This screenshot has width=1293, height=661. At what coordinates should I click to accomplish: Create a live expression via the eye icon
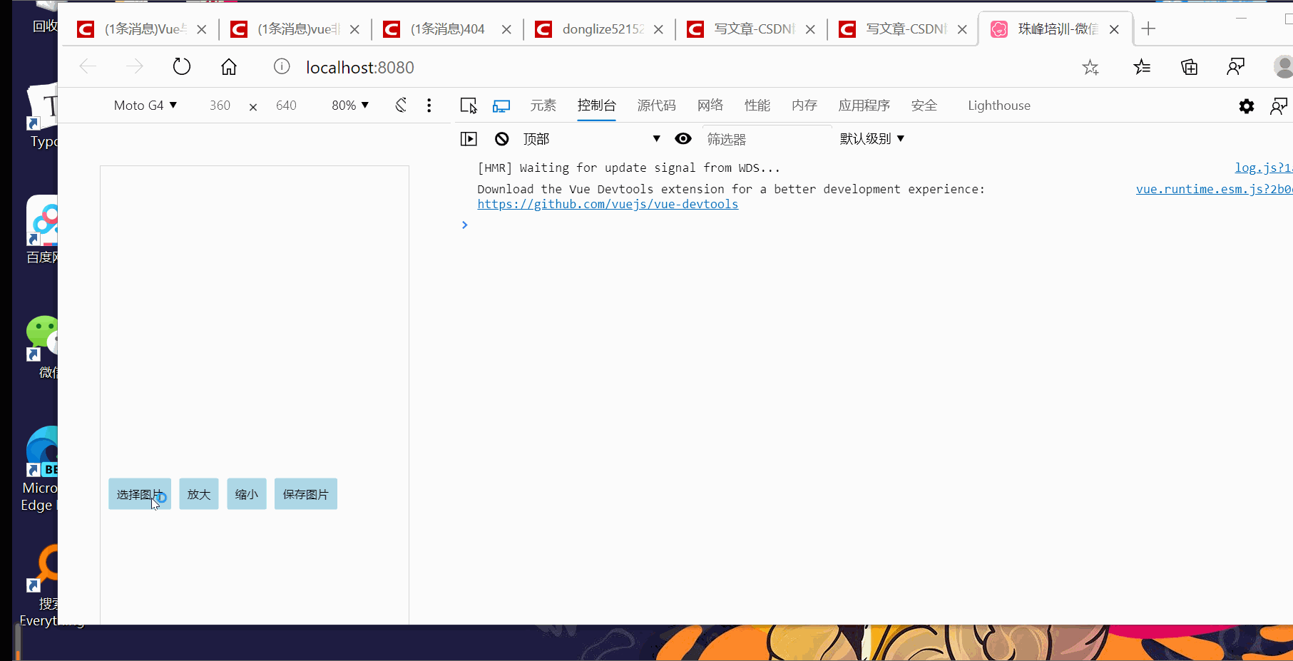coord(683,138)
